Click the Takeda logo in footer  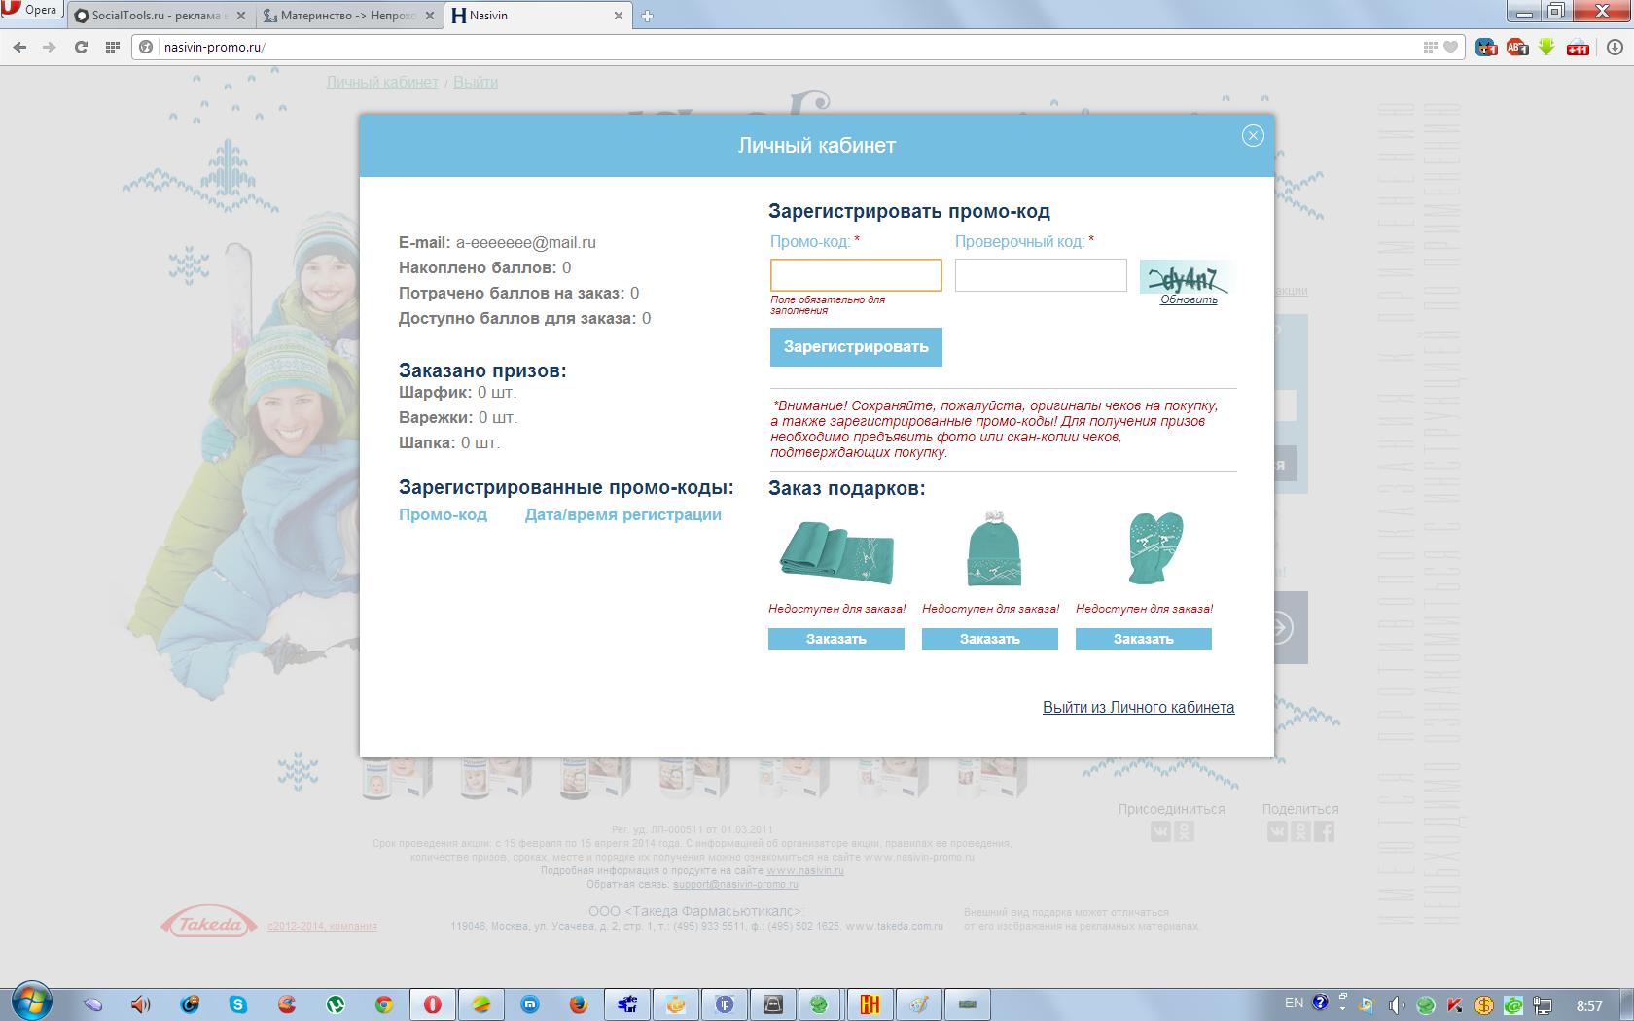209,923
